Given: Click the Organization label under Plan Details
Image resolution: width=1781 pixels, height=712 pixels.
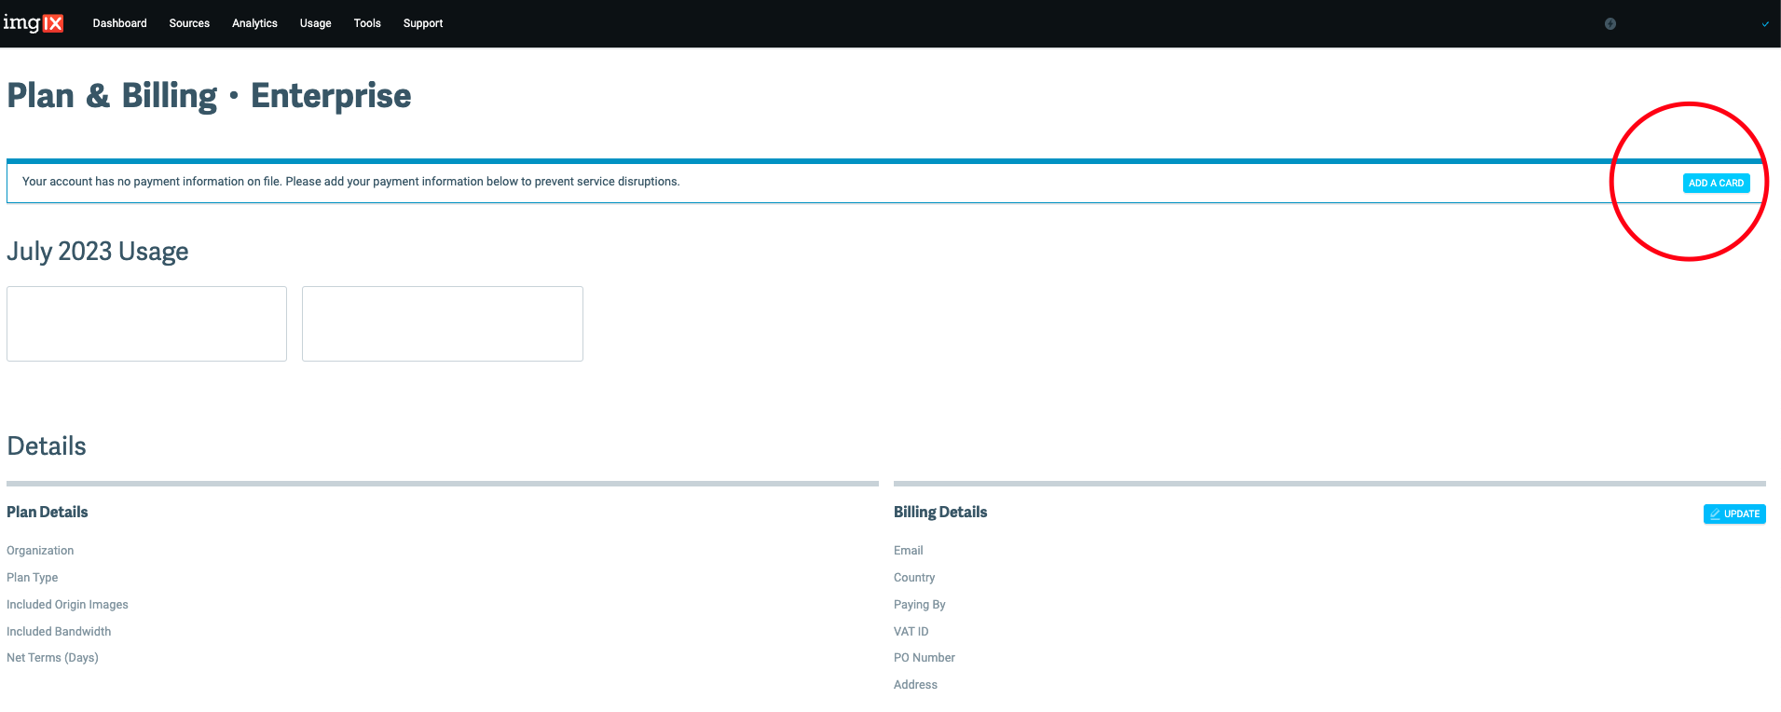Looking at the screenshot, I should (40, 551).
